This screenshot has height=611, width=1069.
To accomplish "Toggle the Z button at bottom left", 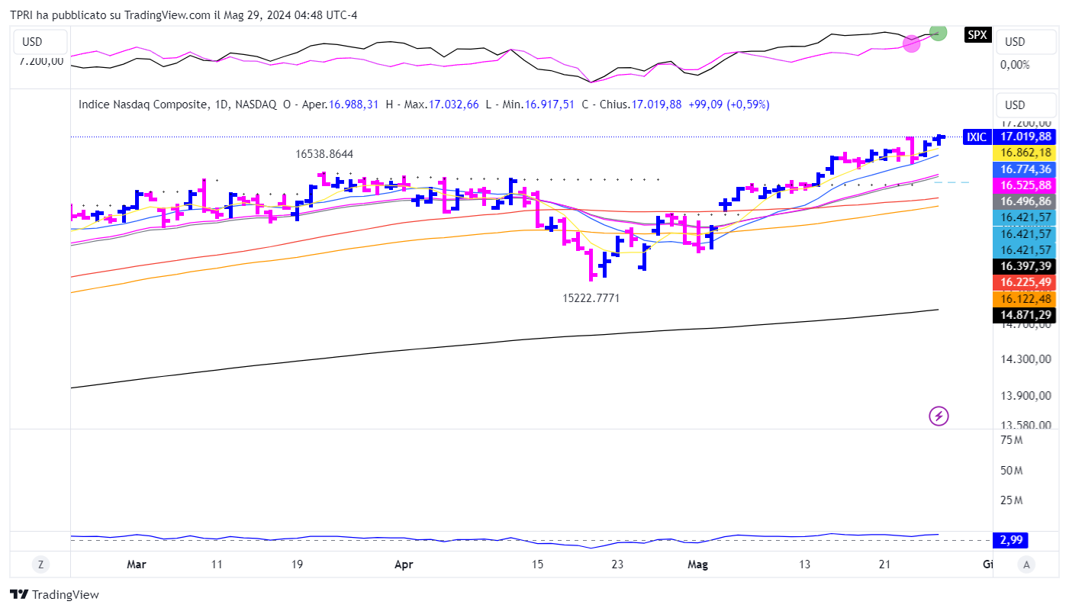I will click(40, 564).
